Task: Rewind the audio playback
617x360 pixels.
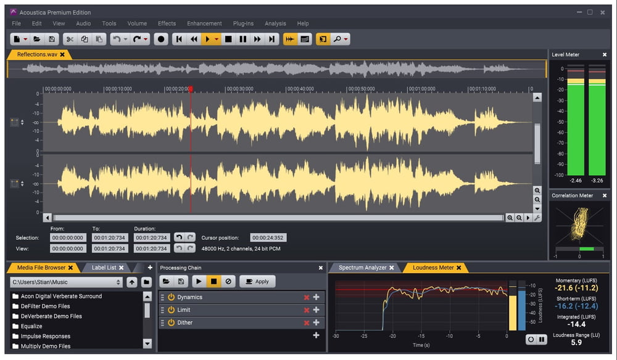Action: click(x=194, y=39)
